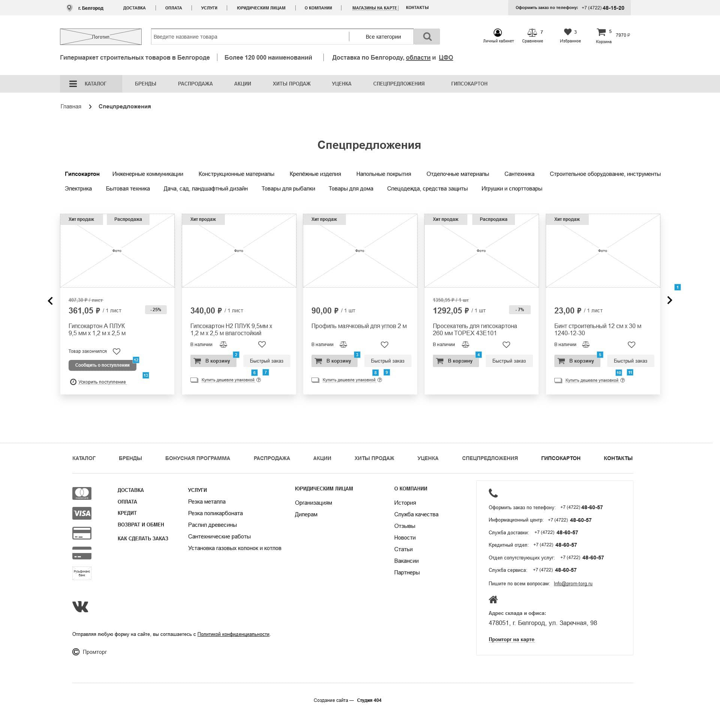Go to next products with right arrow
The height and width of the screenshot is (706, 720).
[x=670, y=300]
